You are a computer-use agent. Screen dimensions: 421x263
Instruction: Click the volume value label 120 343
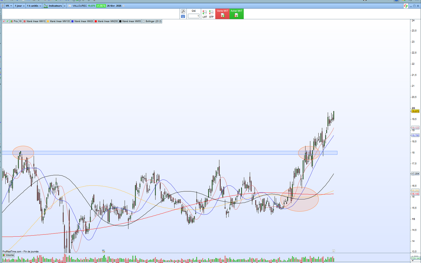(x=416, y=258)
